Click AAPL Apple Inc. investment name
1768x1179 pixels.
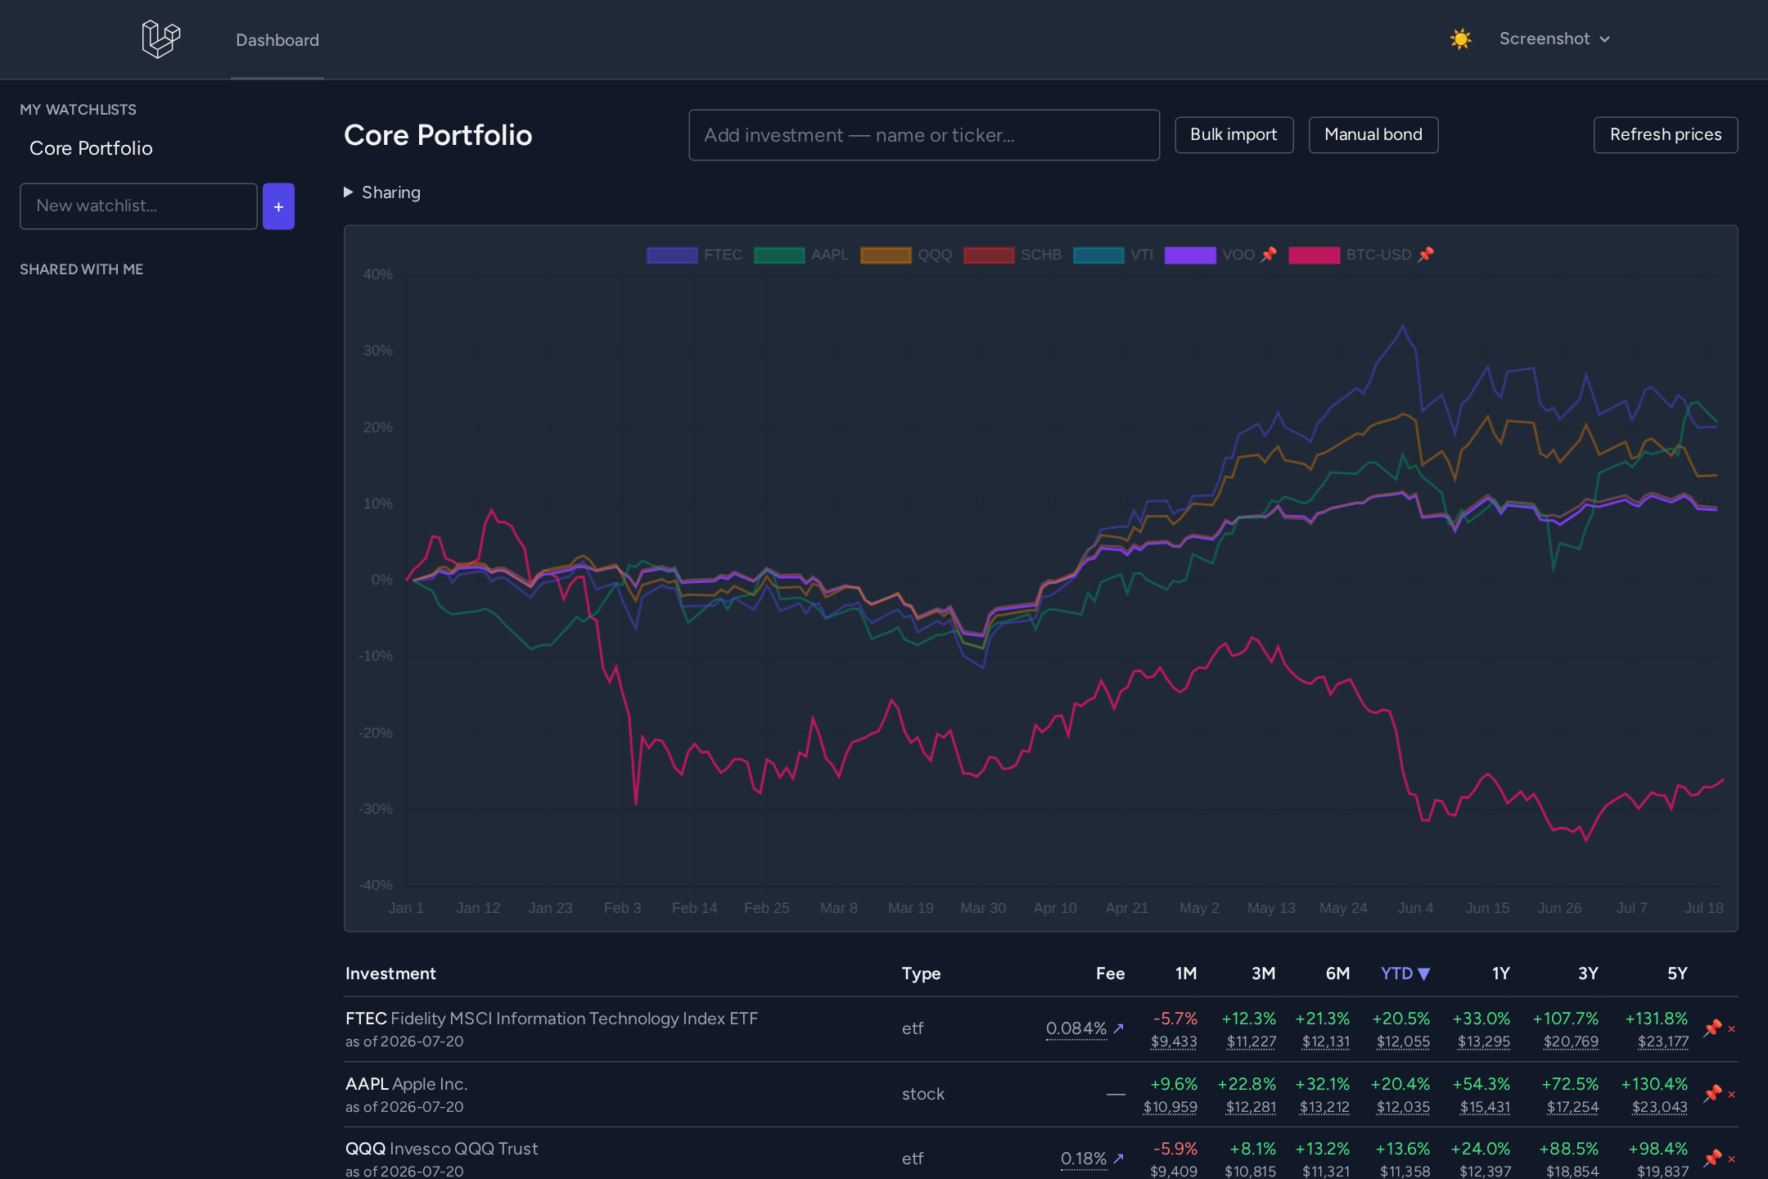tap(406, 1084)
